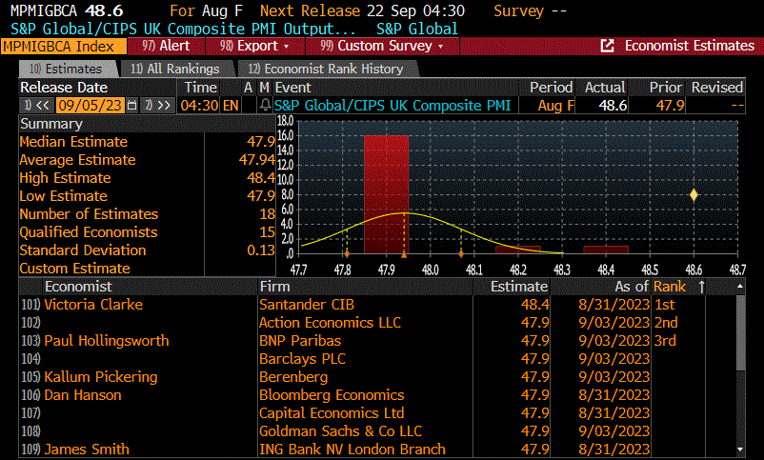Click Victoria Clarke's estimate 48.4
This screenshot has height=460, width=764.
pos(535,305)
